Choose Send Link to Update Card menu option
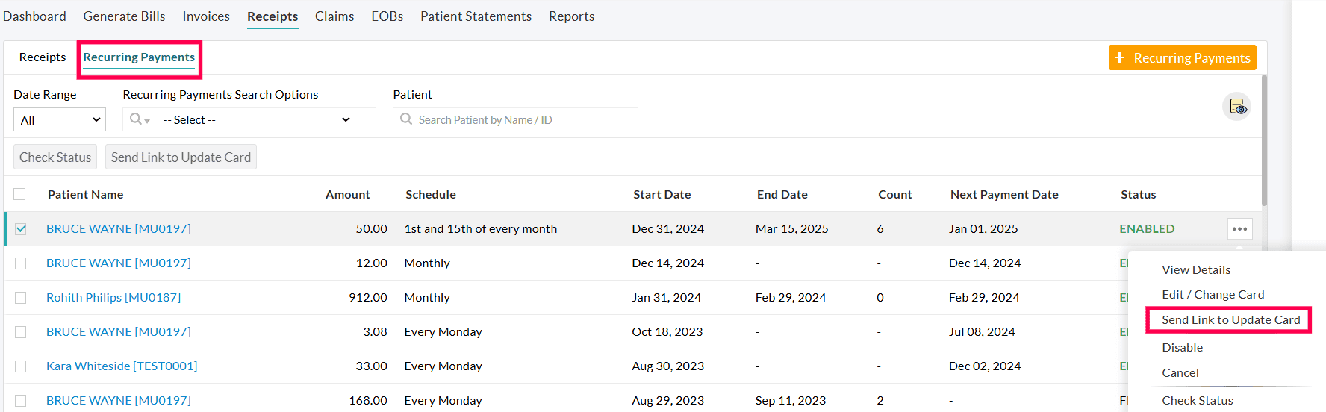This screenshot has width=1326, height=412. tap(1230, 319)
